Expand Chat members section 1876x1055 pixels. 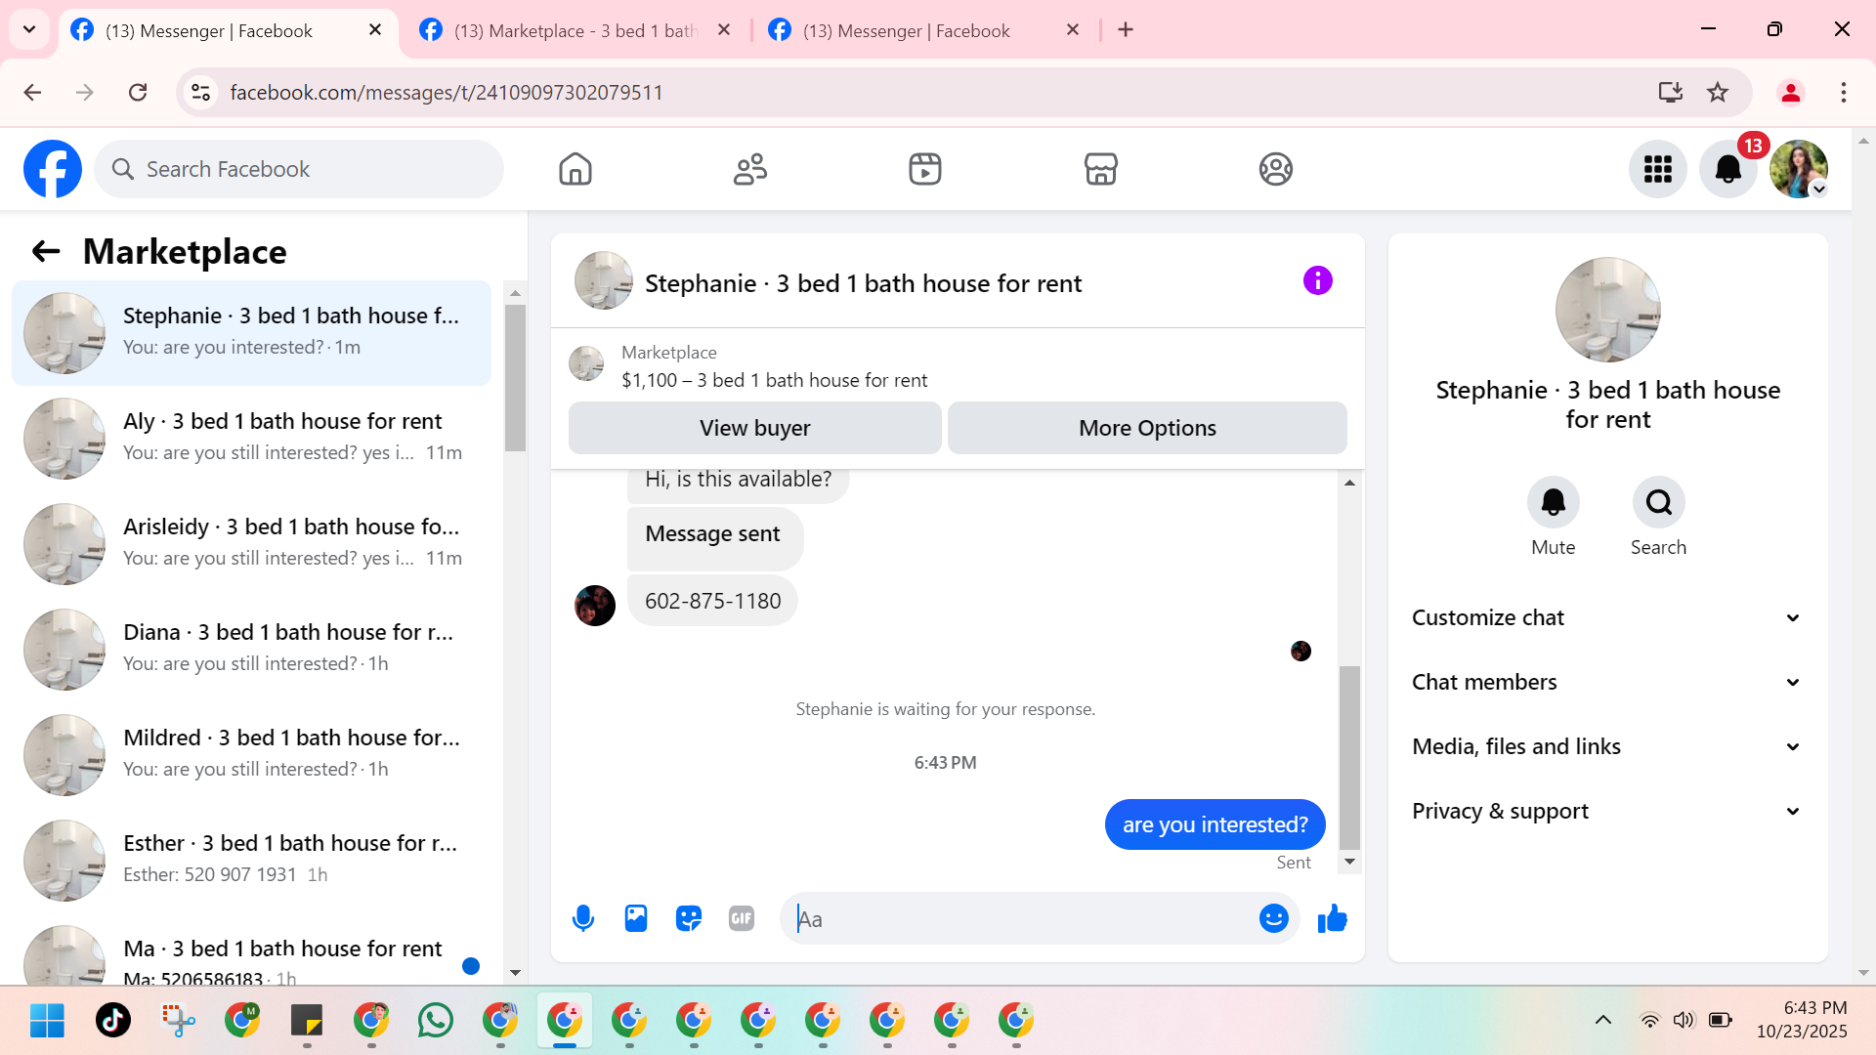click(x=1607, y=682)
